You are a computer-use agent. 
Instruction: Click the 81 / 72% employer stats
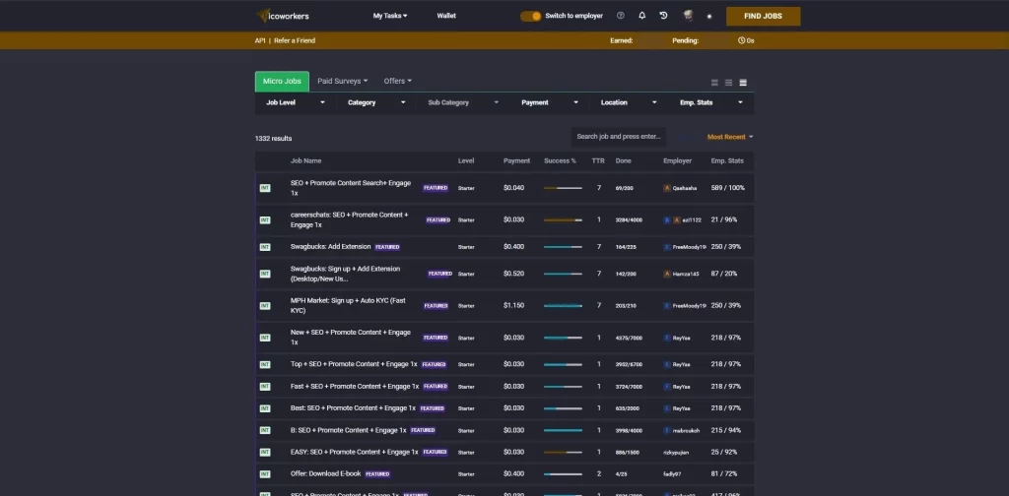coord(724,474)
